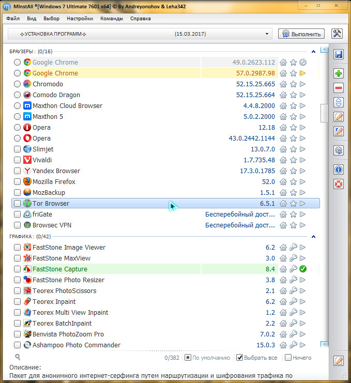Click the list scroll-up arrow button
The width and height of the screenshot is (351, 383).
pos(324,50)
